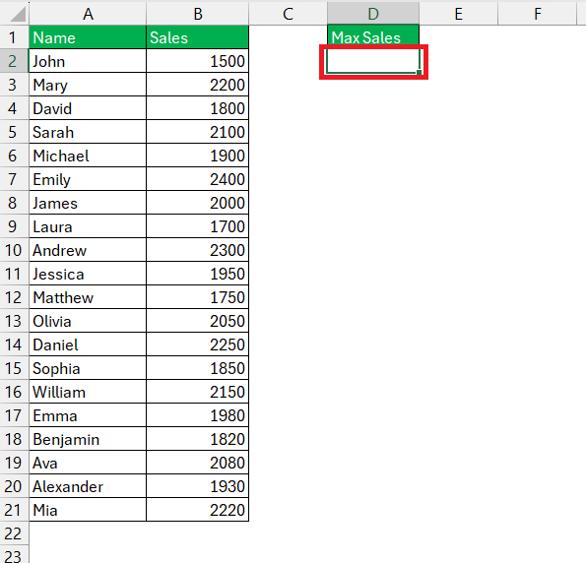The image size is (586, 563).
Task: Click John's sales value 1500
Action: pyautogui.click(x=197, y=61)
